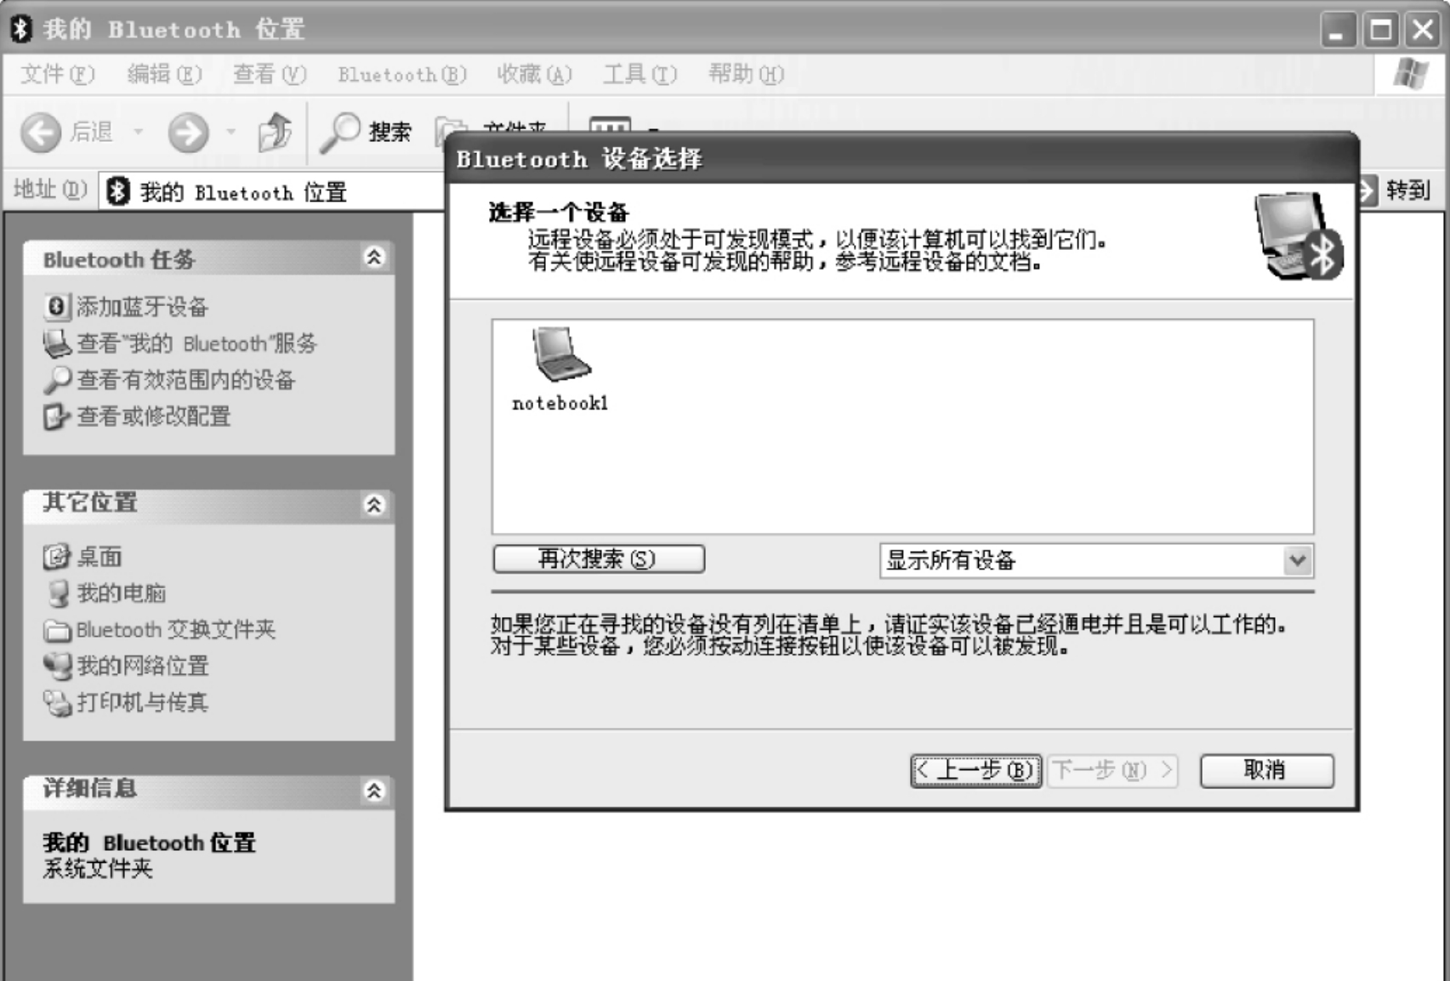The height and width of the screenshot is (981, 1450).
Task: Click the address bar field 我的 Bluetooth 位置
Action: click(x=272, y=192)
